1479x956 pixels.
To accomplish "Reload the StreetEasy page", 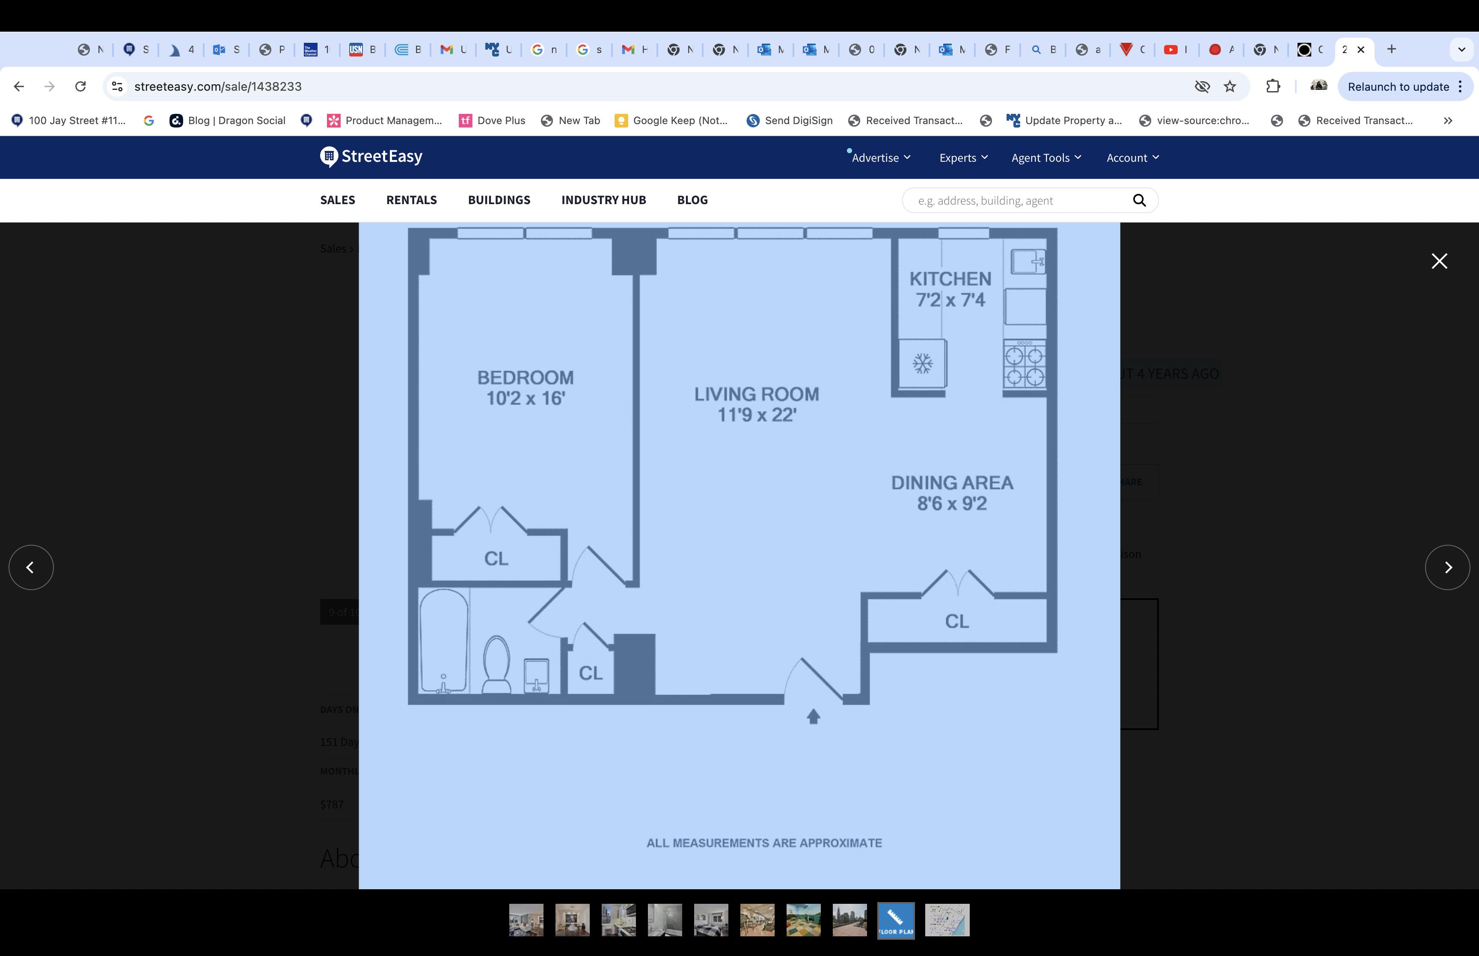I will 80,86.
